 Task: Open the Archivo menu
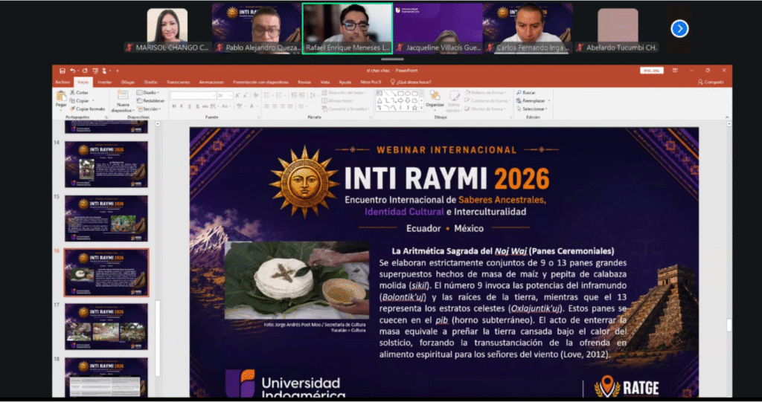coord(63,82)
